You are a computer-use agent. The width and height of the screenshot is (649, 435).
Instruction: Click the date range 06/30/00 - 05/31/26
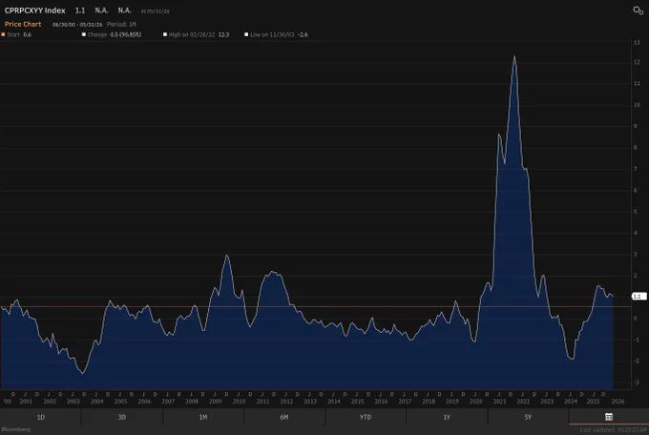point(77,25)
